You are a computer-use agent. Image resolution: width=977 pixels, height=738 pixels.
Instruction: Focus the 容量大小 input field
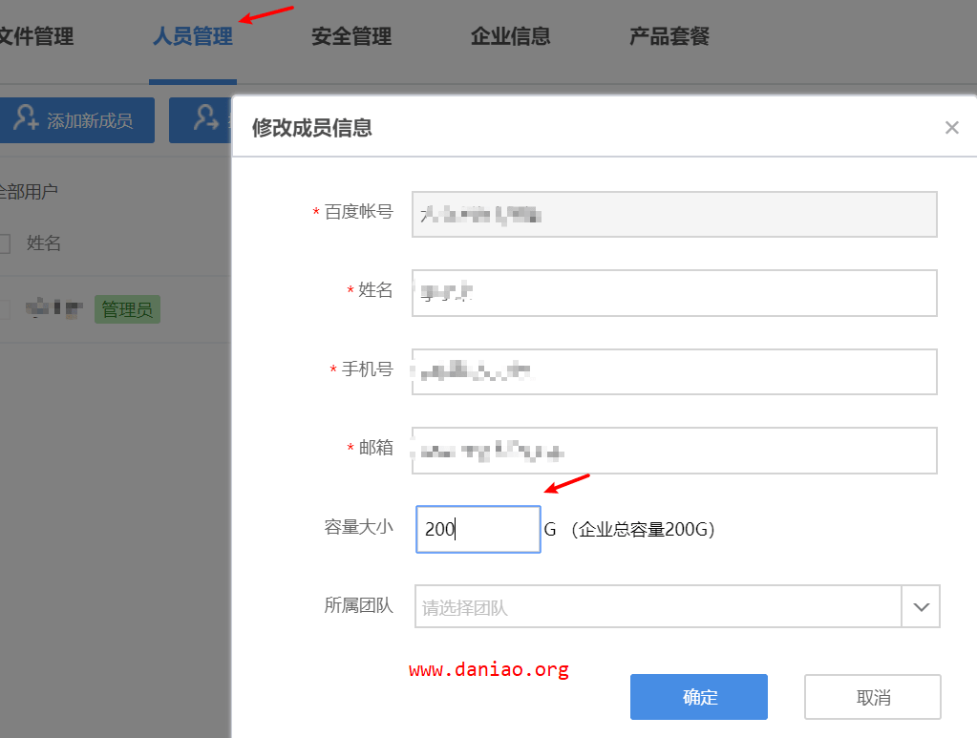478,529
